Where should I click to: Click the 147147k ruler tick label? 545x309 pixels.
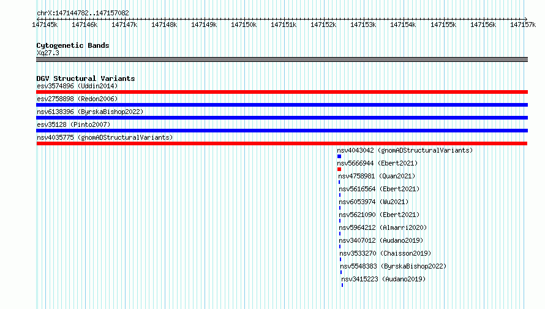tap(124, 25)
